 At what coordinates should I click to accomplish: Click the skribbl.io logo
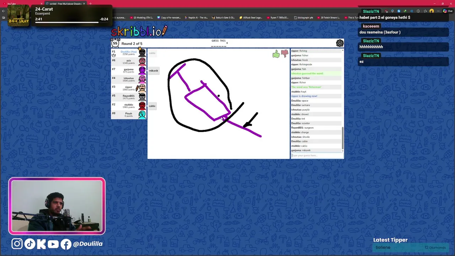[139, 31]
